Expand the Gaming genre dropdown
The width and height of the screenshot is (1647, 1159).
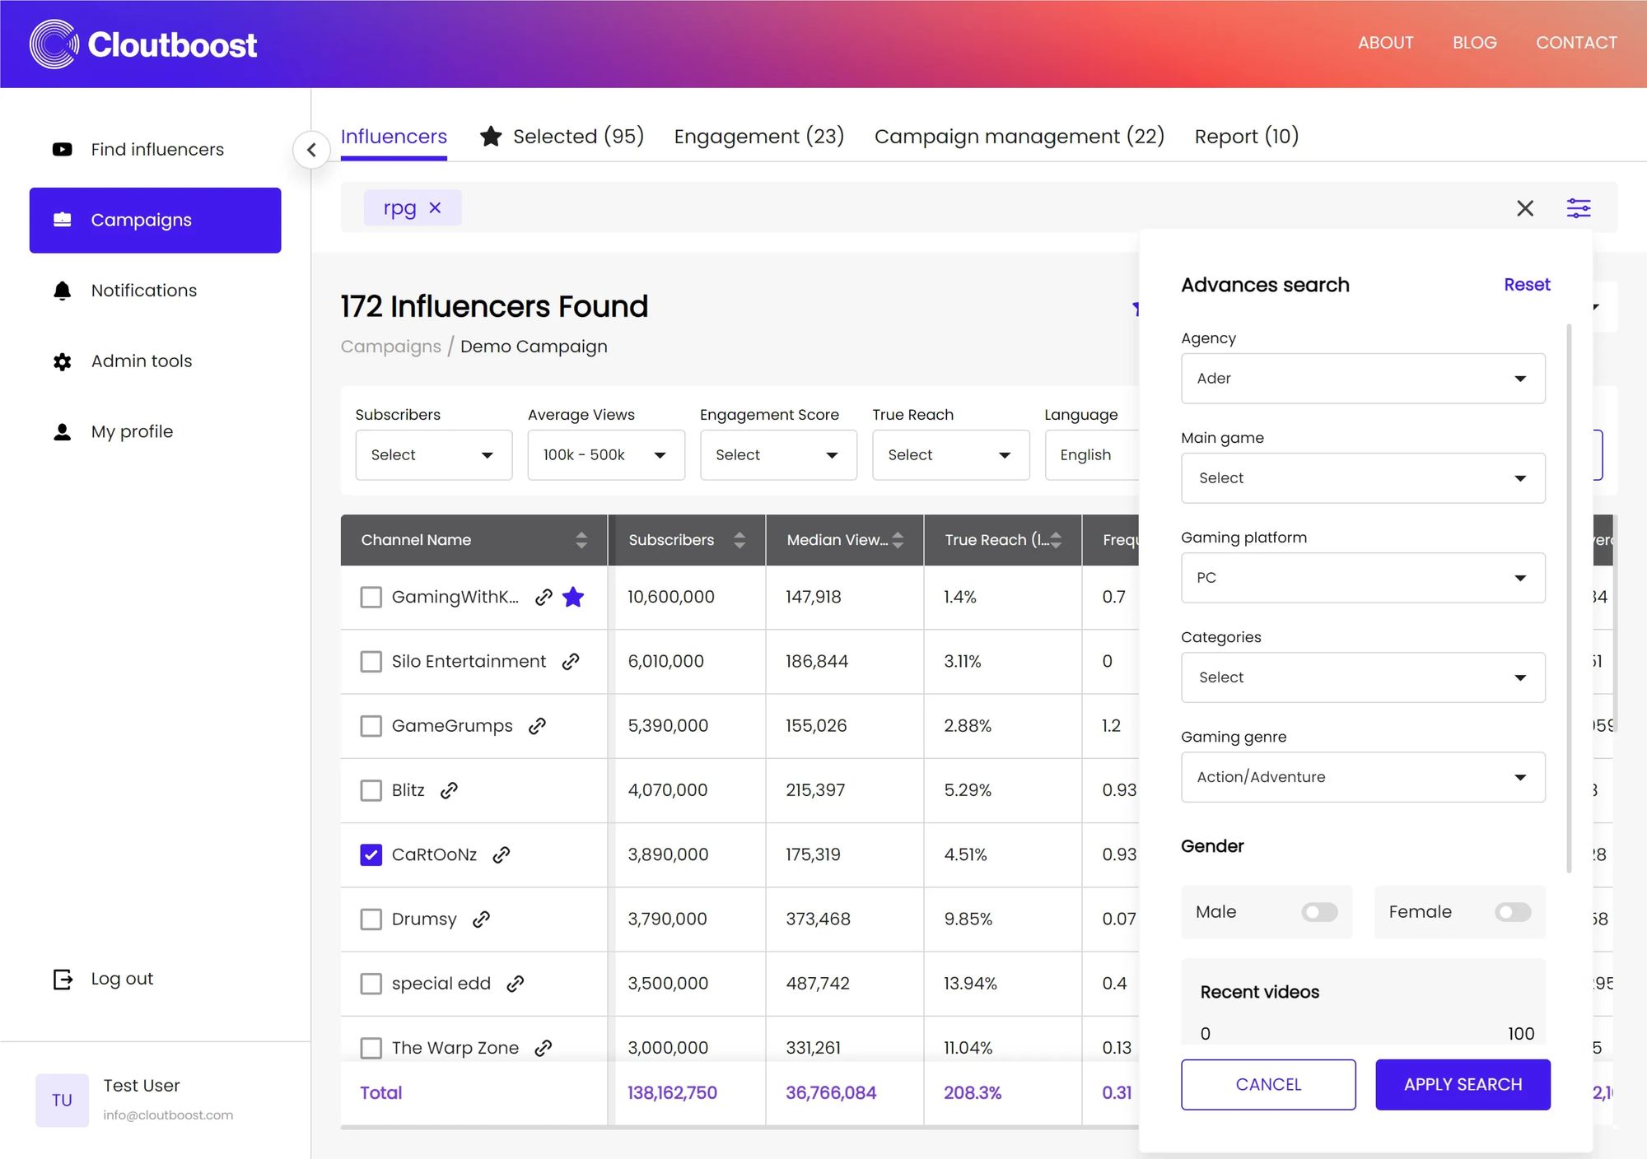pyautogui.click(x=1362, y=777)
